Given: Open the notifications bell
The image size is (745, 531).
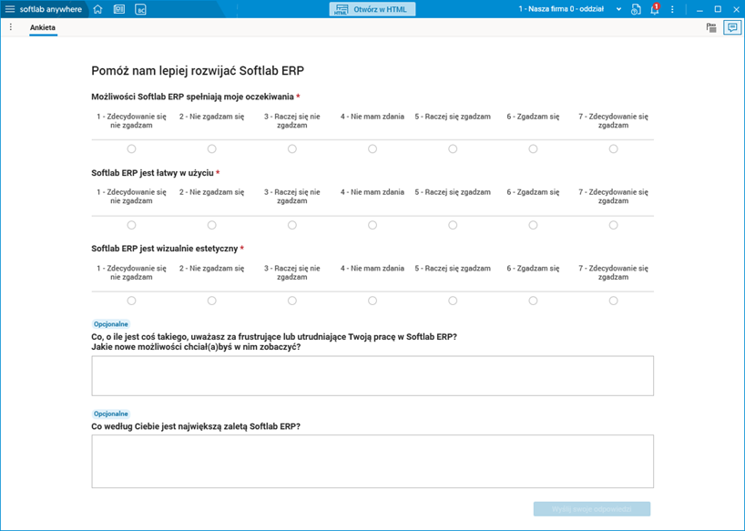Looking at the screenshot, I should [655, 9].
